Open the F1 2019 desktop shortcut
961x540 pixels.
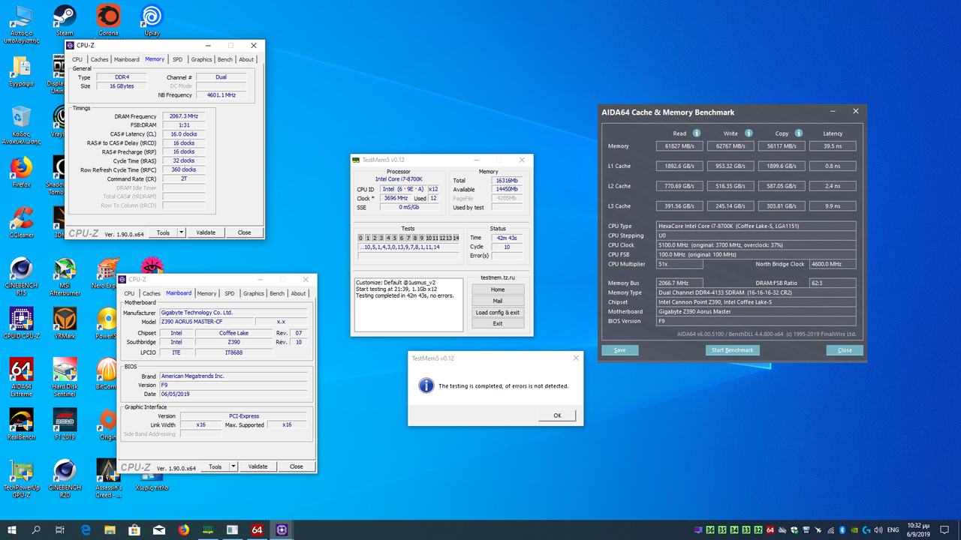(65, 424)
